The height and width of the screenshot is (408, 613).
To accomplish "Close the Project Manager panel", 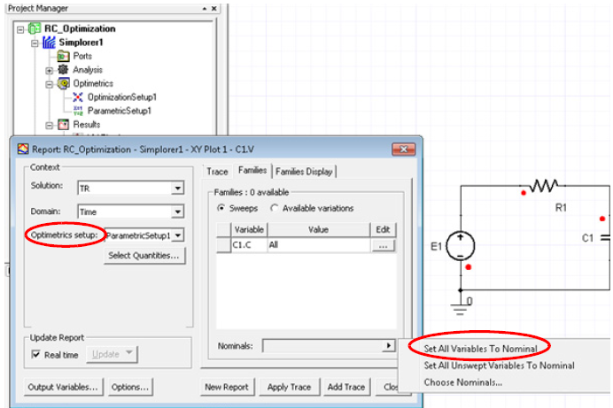I will [214, 8].
